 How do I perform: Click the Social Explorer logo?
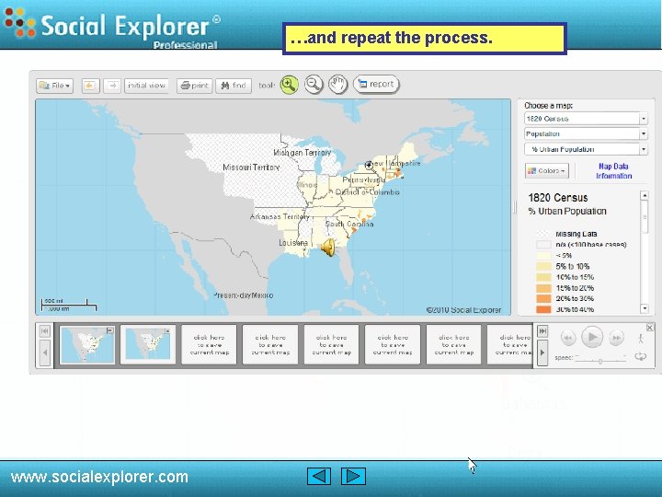[x=112, y=26]
